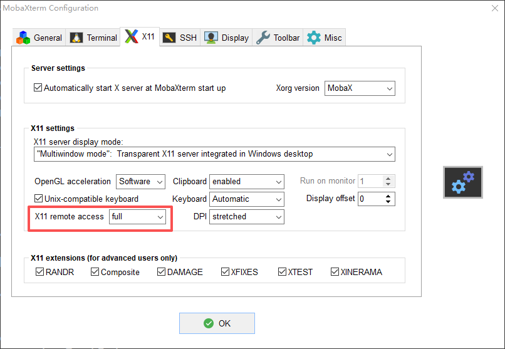The width and height of the screenshot is (505, 349).
Task: Switch to the Toolbar tab
Action: click(278, 38)
